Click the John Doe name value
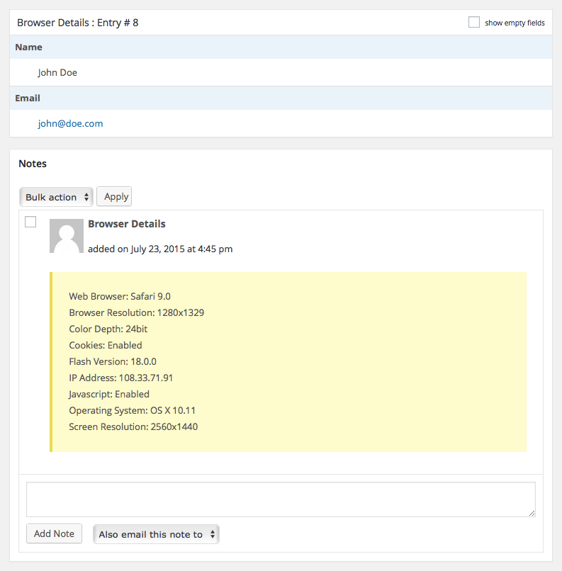This screenshot has height=571, width=562. (57, 72)
